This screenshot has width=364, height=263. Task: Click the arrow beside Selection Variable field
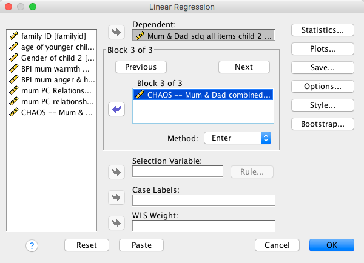pyautogui.click(x=116, y=172)
